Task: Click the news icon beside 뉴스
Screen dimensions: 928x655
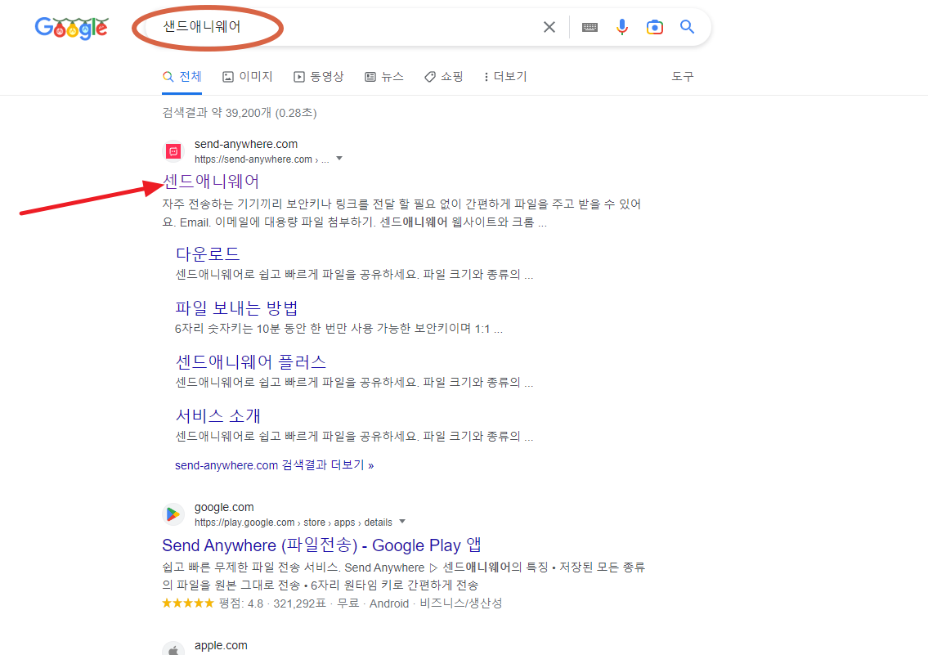Action: (370, 76)
